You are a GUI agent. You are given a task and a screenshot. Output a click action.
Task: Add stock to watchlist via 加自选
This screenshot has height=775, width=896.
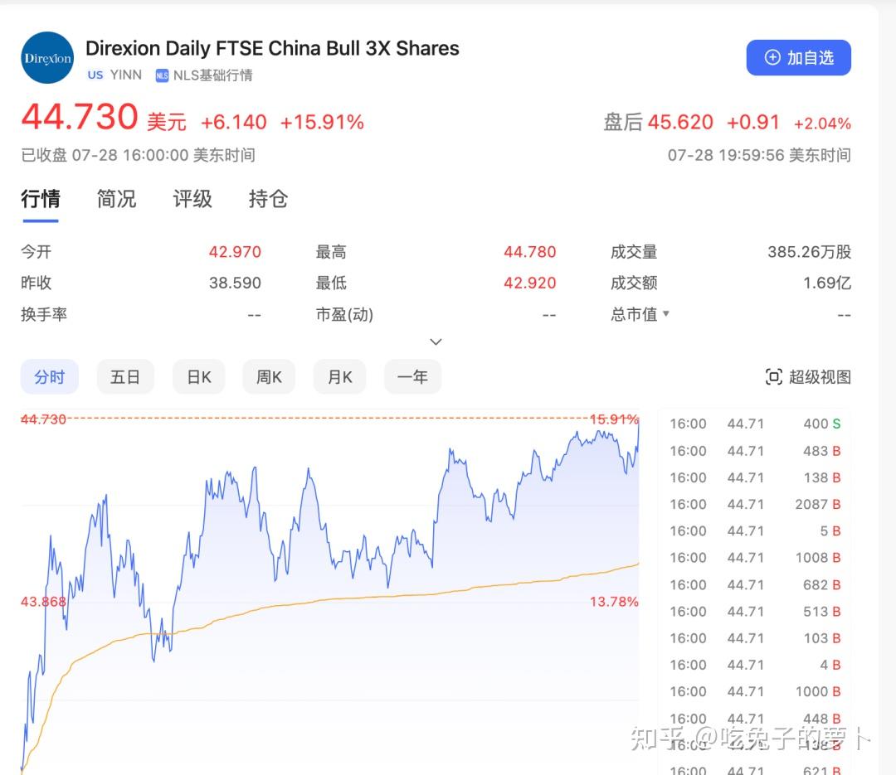(798, 57)
